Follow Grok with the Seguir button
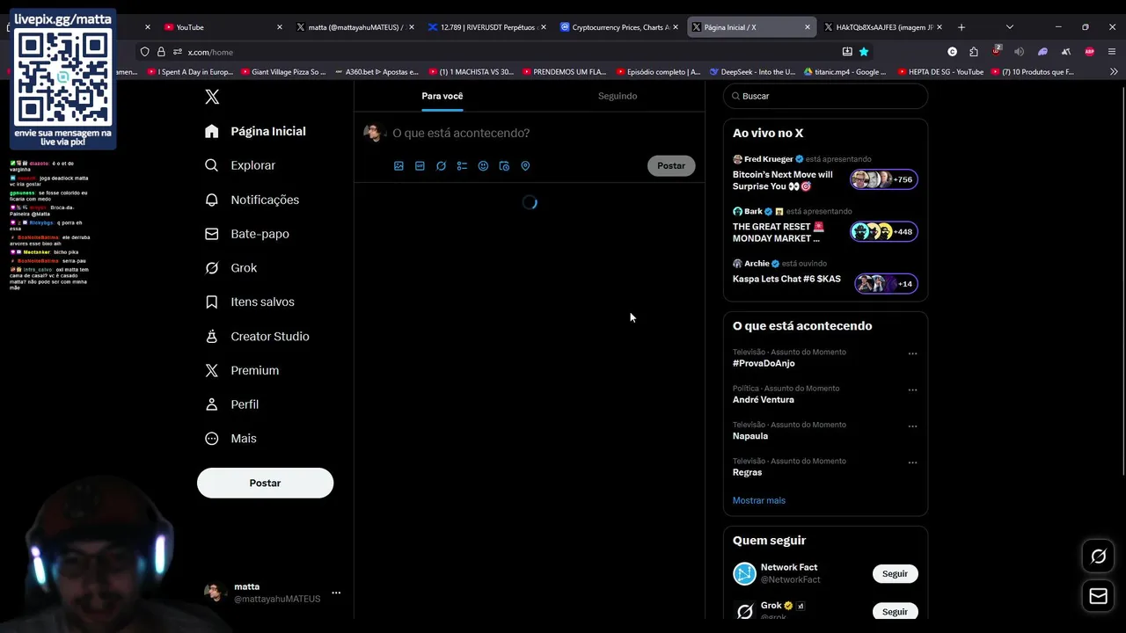This screenshot has height=633, width=1126. click(895, 611)
